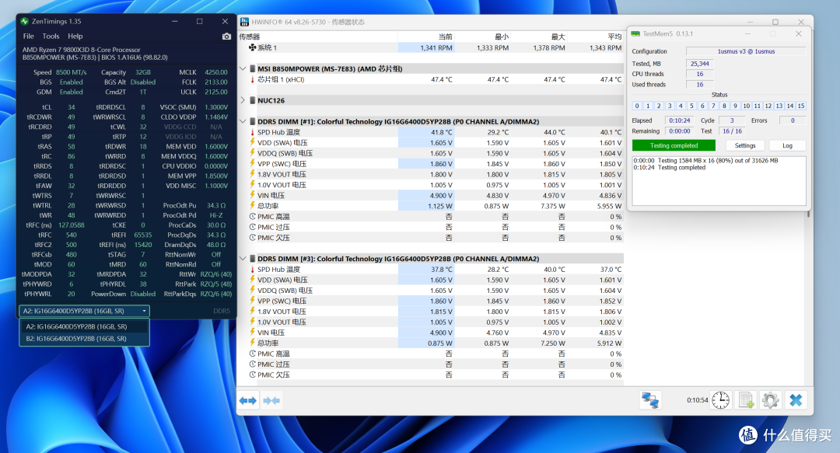Select the B2: IG16G6400D5YP28B module entry
Viewport: 840px width, 453px height.
pyautogui.click(x=84, y=339)
